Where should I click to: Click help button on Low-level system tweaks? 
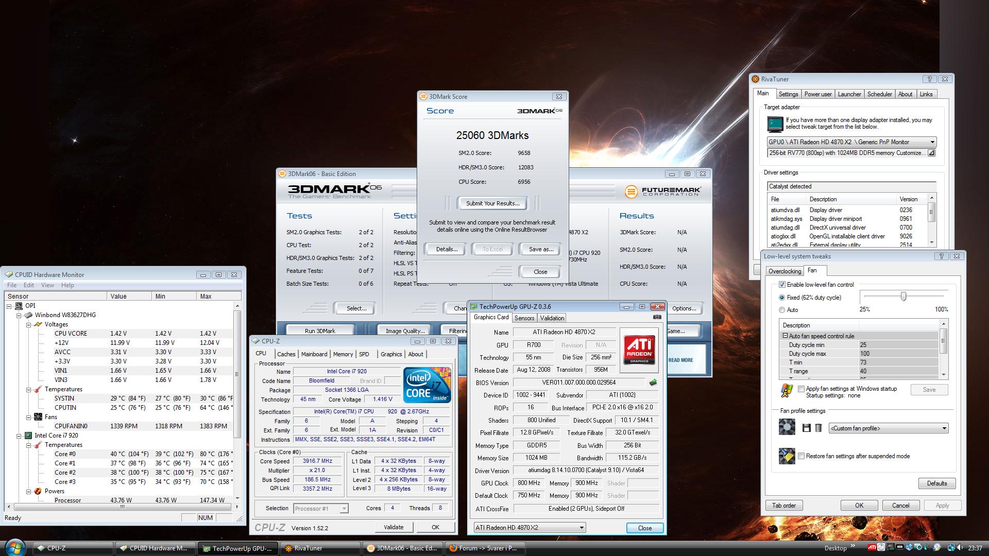click(x=941, y=256)
